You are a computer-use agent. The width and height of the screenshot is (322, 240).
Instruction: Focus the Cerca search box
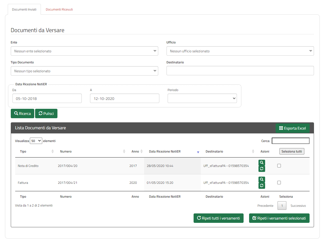(290, 141)
